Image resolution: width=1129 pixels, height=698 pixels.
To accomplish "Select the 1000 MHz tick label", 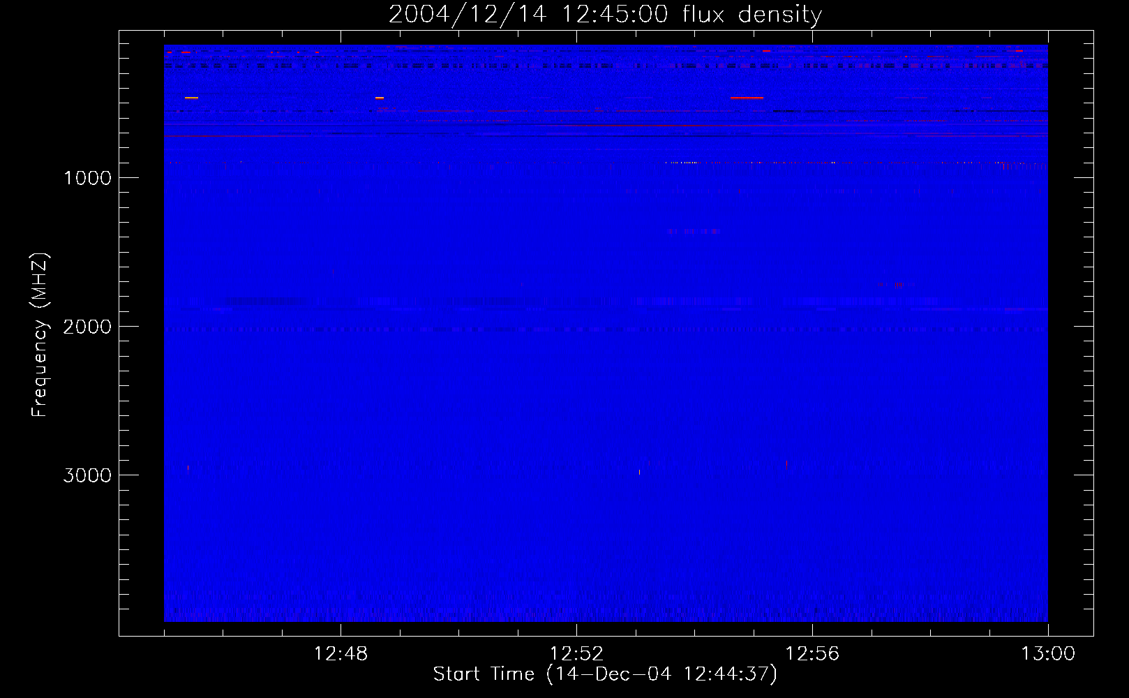I will tap(87, 178).
